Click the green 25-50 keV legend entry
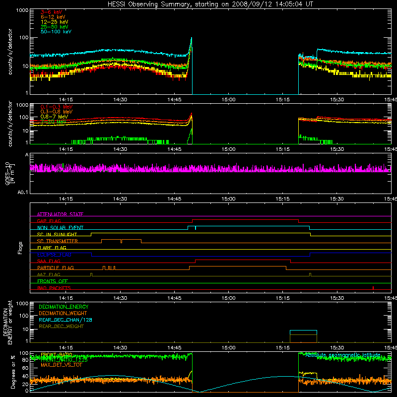 (55, 27)
